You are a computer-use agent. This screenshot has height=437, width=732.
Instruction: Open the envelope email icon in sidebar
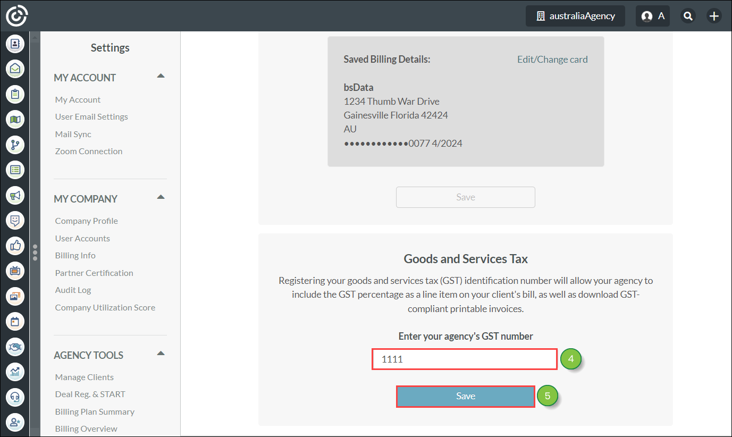pyautogui.click(x=15, y=69)
